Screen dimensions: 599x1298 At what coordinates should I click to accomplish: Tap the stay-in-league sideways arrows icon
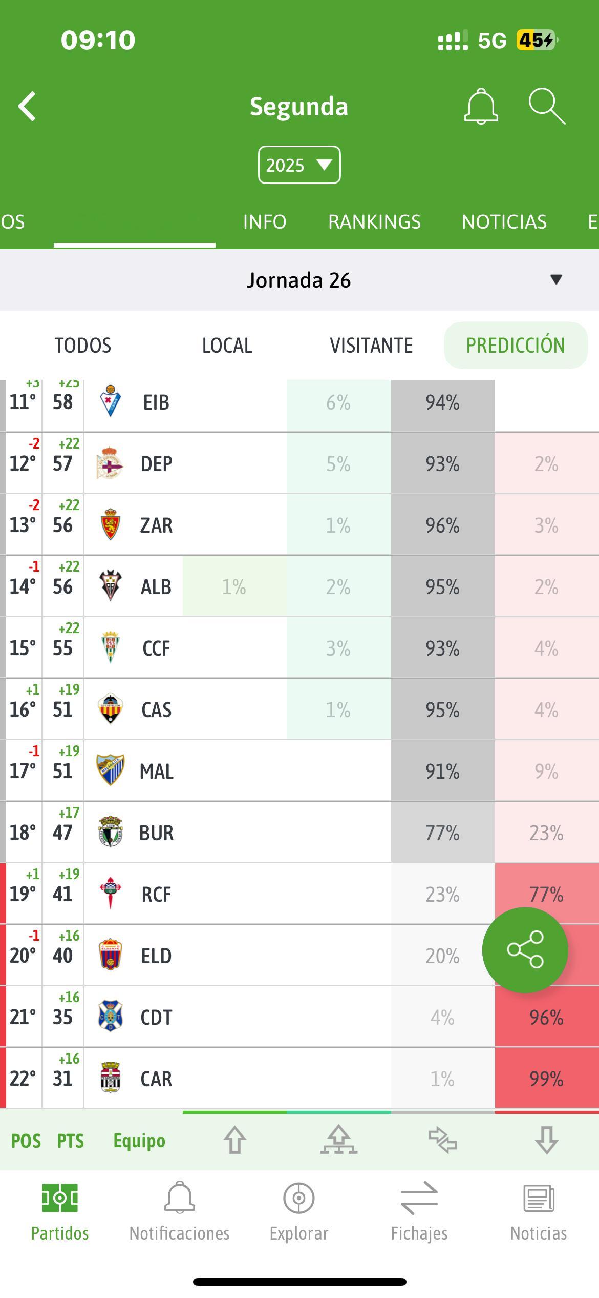[x=443, y=1140]
